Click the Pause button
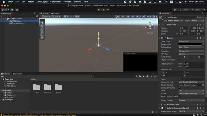Screen dimensions: 207x116 coord(103,10)
